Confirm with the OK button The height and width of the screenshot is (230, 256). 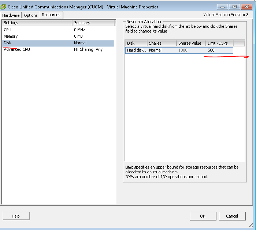203,216
